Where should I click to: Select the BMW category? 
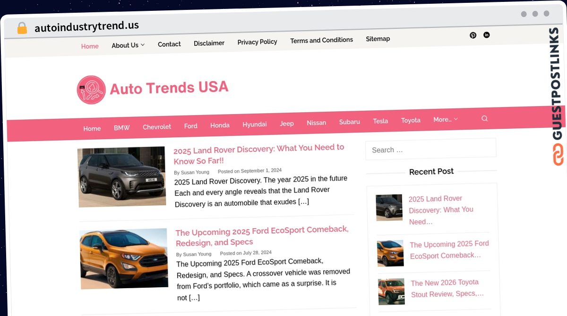(x=121, y=128)
